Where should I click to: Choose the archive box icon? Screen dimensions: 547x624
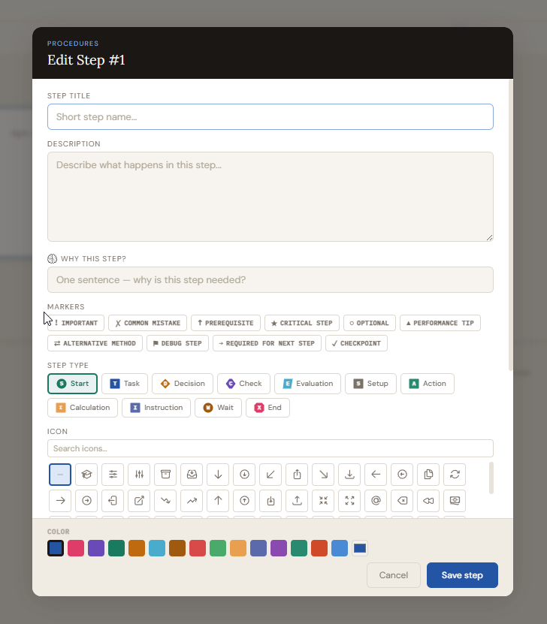(x=165, y=475)
